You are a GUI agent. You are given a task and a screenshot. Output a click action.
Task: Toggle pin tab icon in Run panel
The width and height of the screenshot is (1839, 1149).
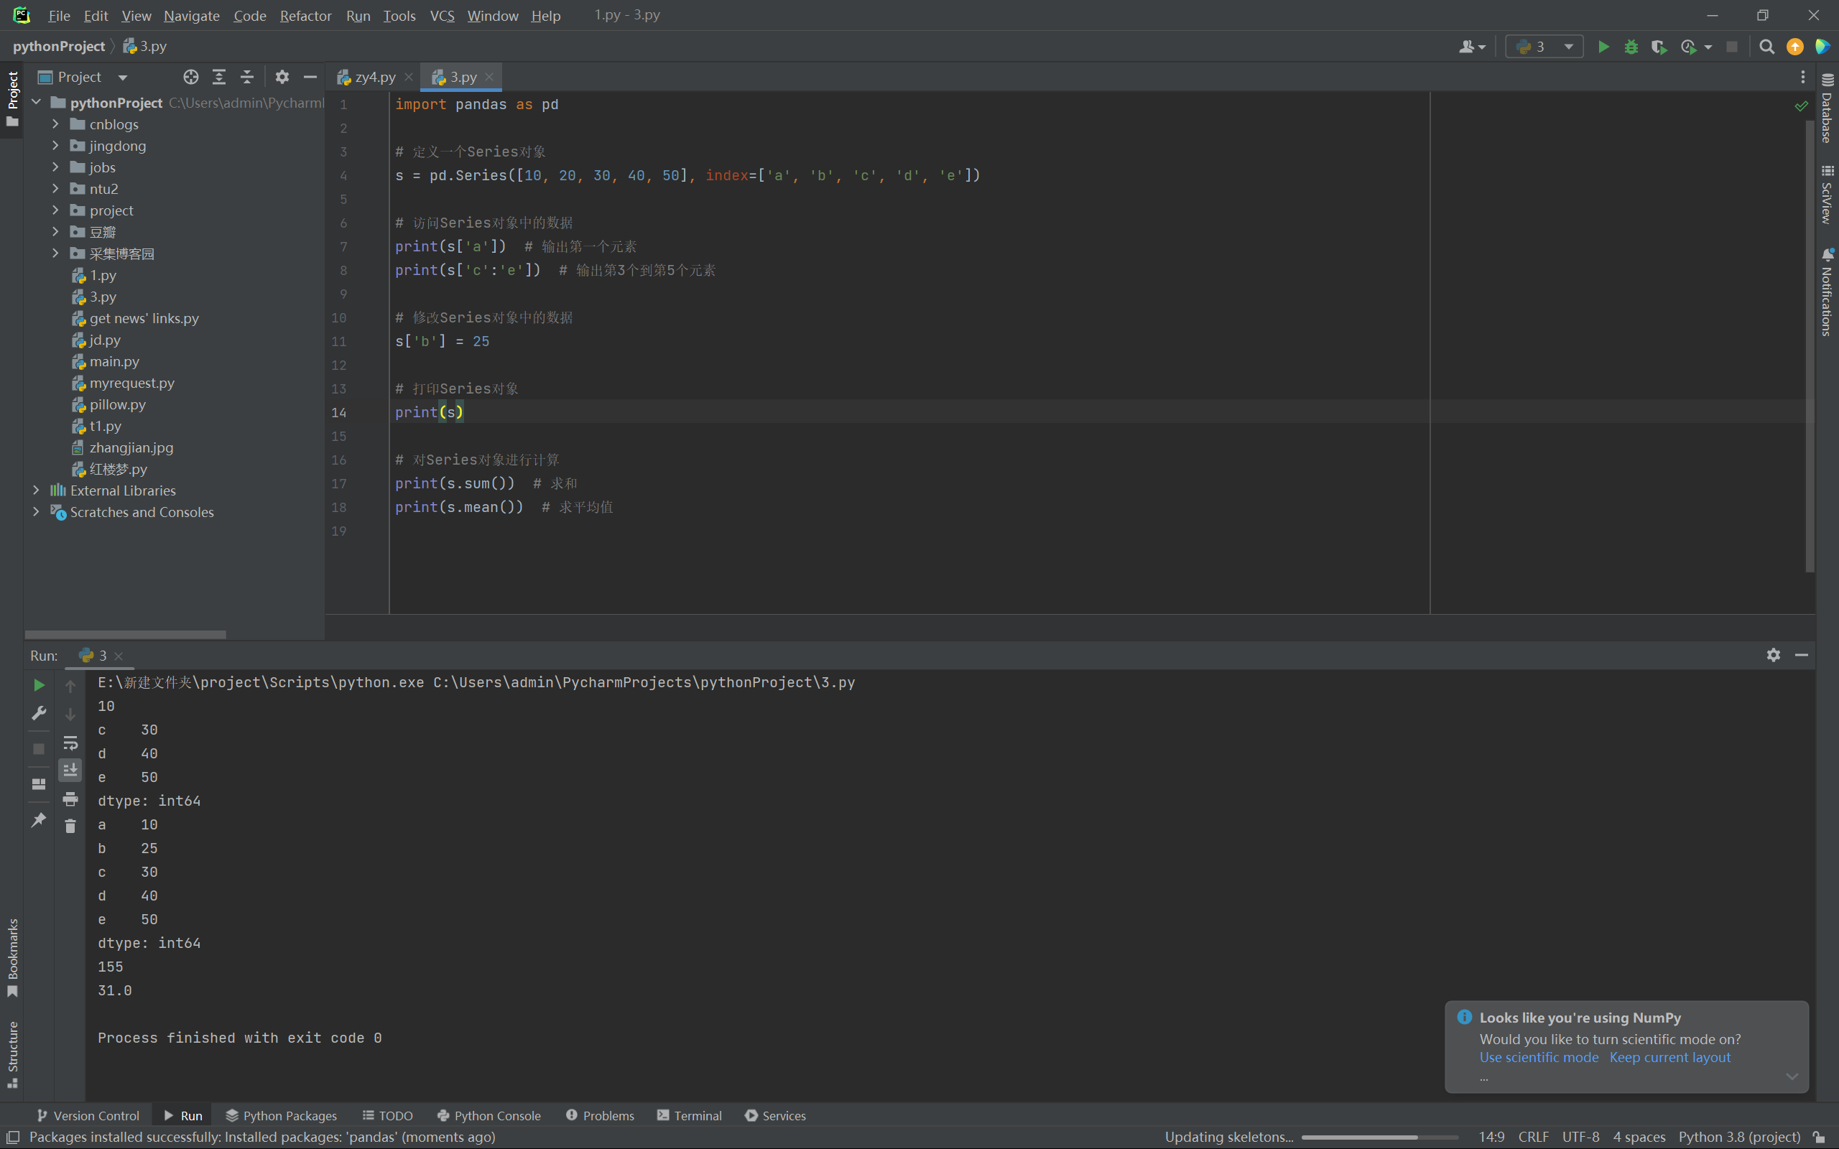39,820
